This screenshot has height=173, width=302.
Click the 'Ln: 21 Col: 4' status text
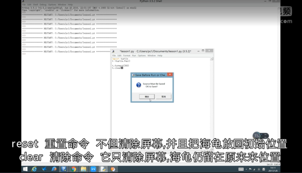pos(273,164)
